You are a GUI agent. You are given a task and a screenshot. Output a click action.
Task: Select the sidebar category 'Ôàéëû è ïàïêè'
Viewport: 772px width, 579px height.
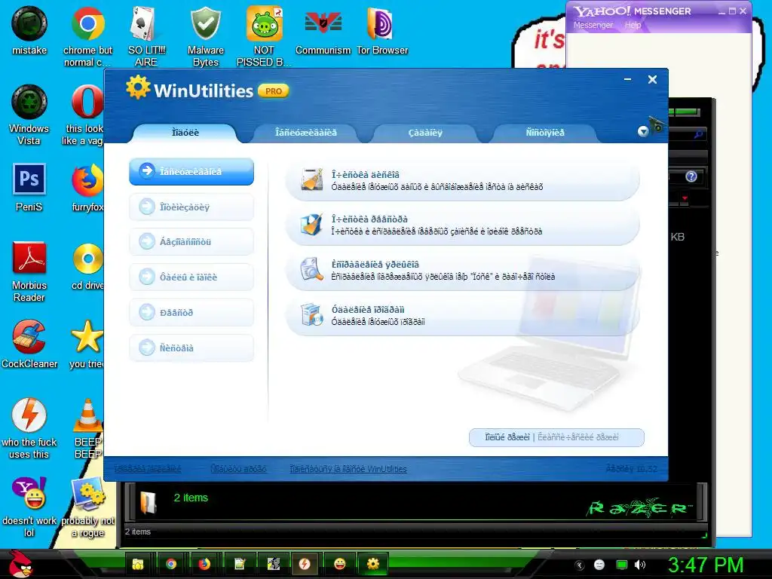(191, 277)
